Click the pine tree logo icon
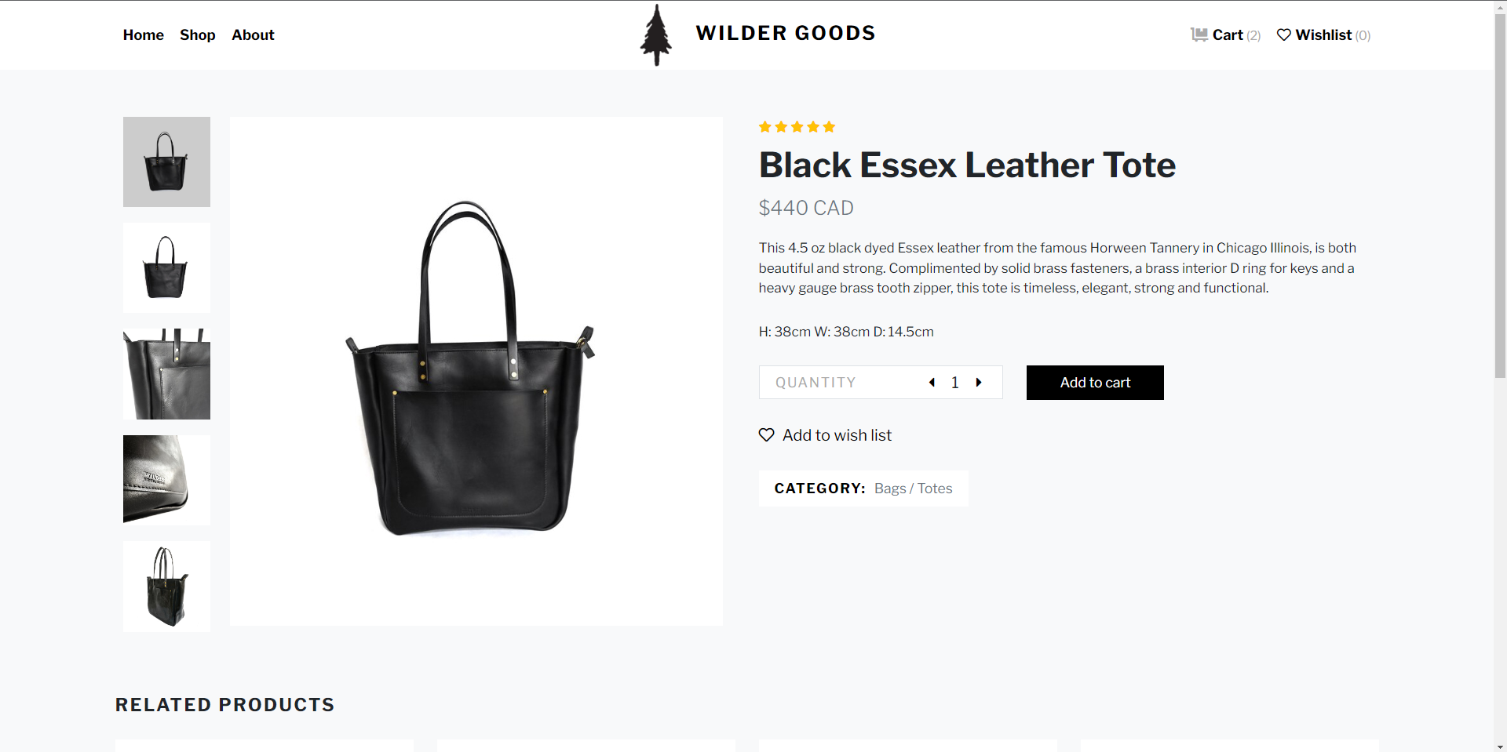 click(656, 35)
